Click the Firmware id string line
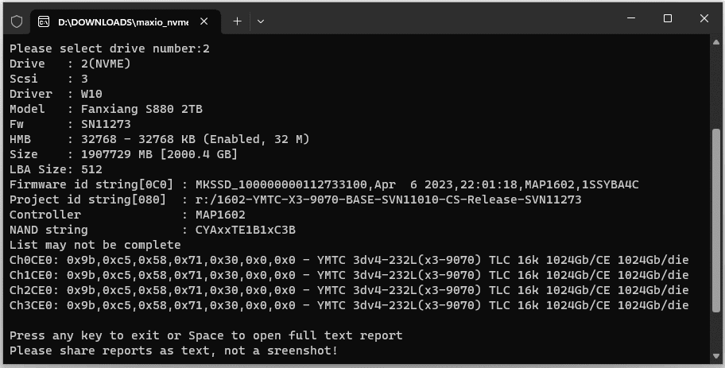725x368 pixels. (324, 184)
